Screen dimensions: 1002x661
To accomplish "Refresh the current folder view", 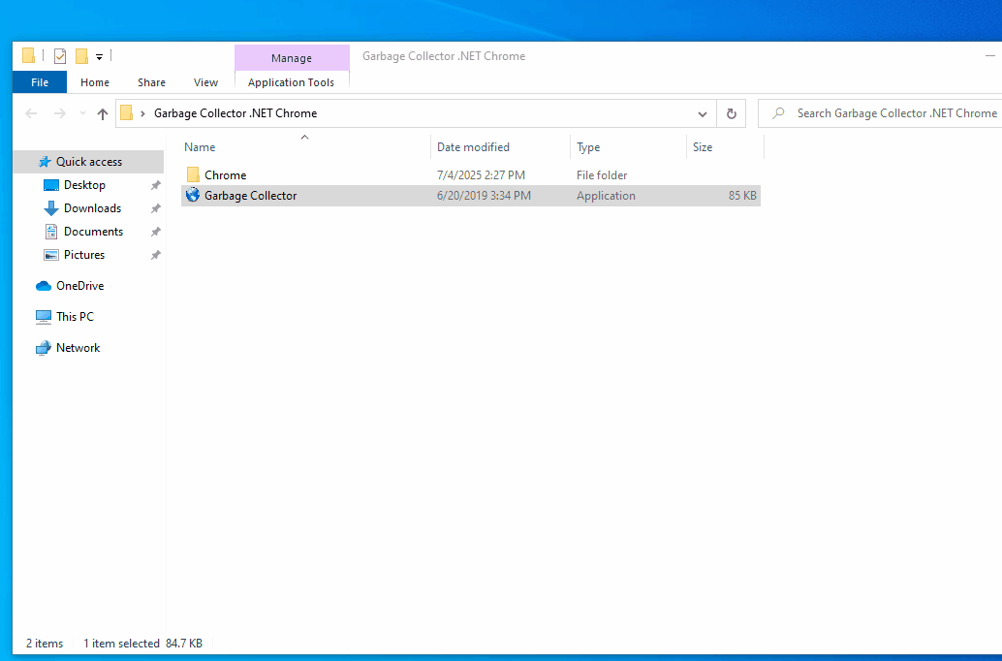I will pos(732,113).
